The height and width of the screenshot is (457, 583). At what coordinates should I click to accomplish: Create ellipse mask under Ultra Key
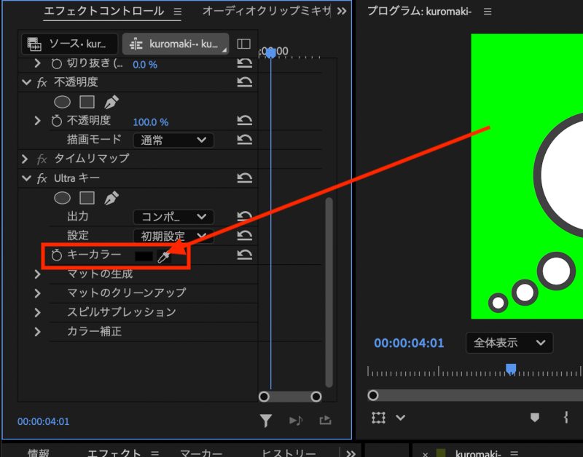tap(63, 198)
